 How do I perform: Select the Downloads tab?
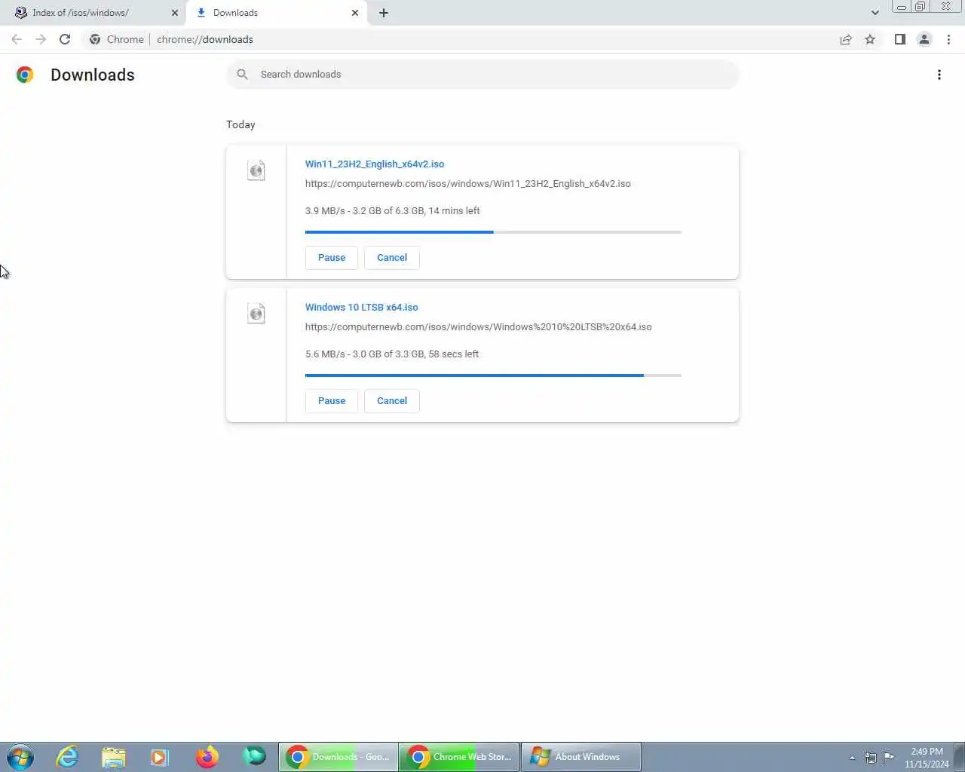pyautogui.click(x=276, y=13)
